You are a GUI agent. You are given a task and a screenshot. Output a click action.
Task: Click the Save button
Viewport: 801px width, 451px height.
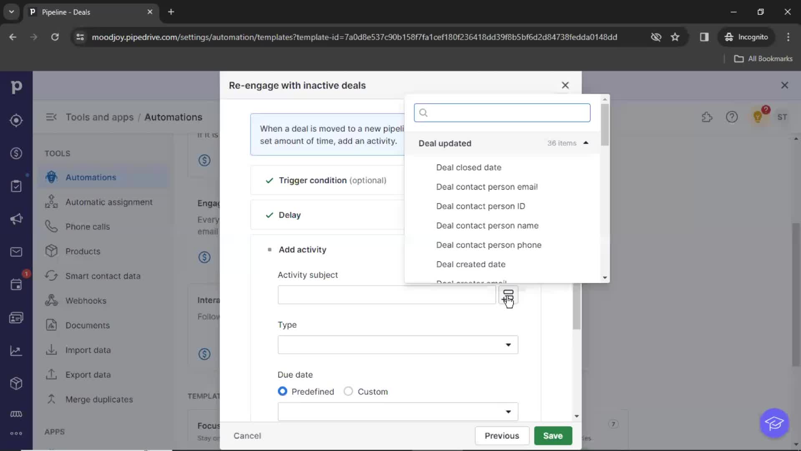553,436
